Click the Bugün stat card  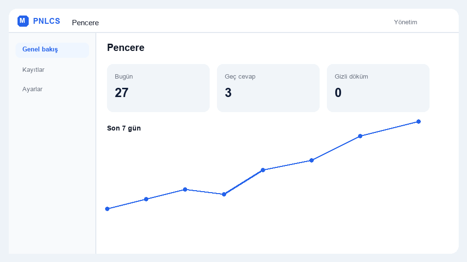[x=158, y=88]
